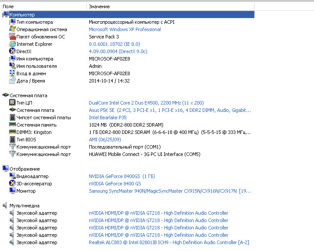Sort by the Значение column header
Viewport: 314px width, 251px height.
(99, 6)
